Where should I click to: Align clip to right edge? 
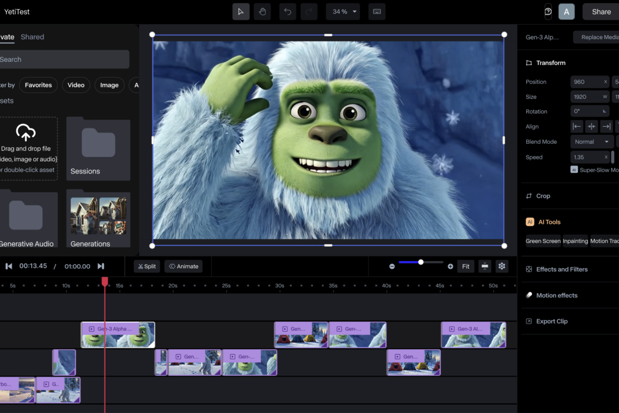(606, 126)
